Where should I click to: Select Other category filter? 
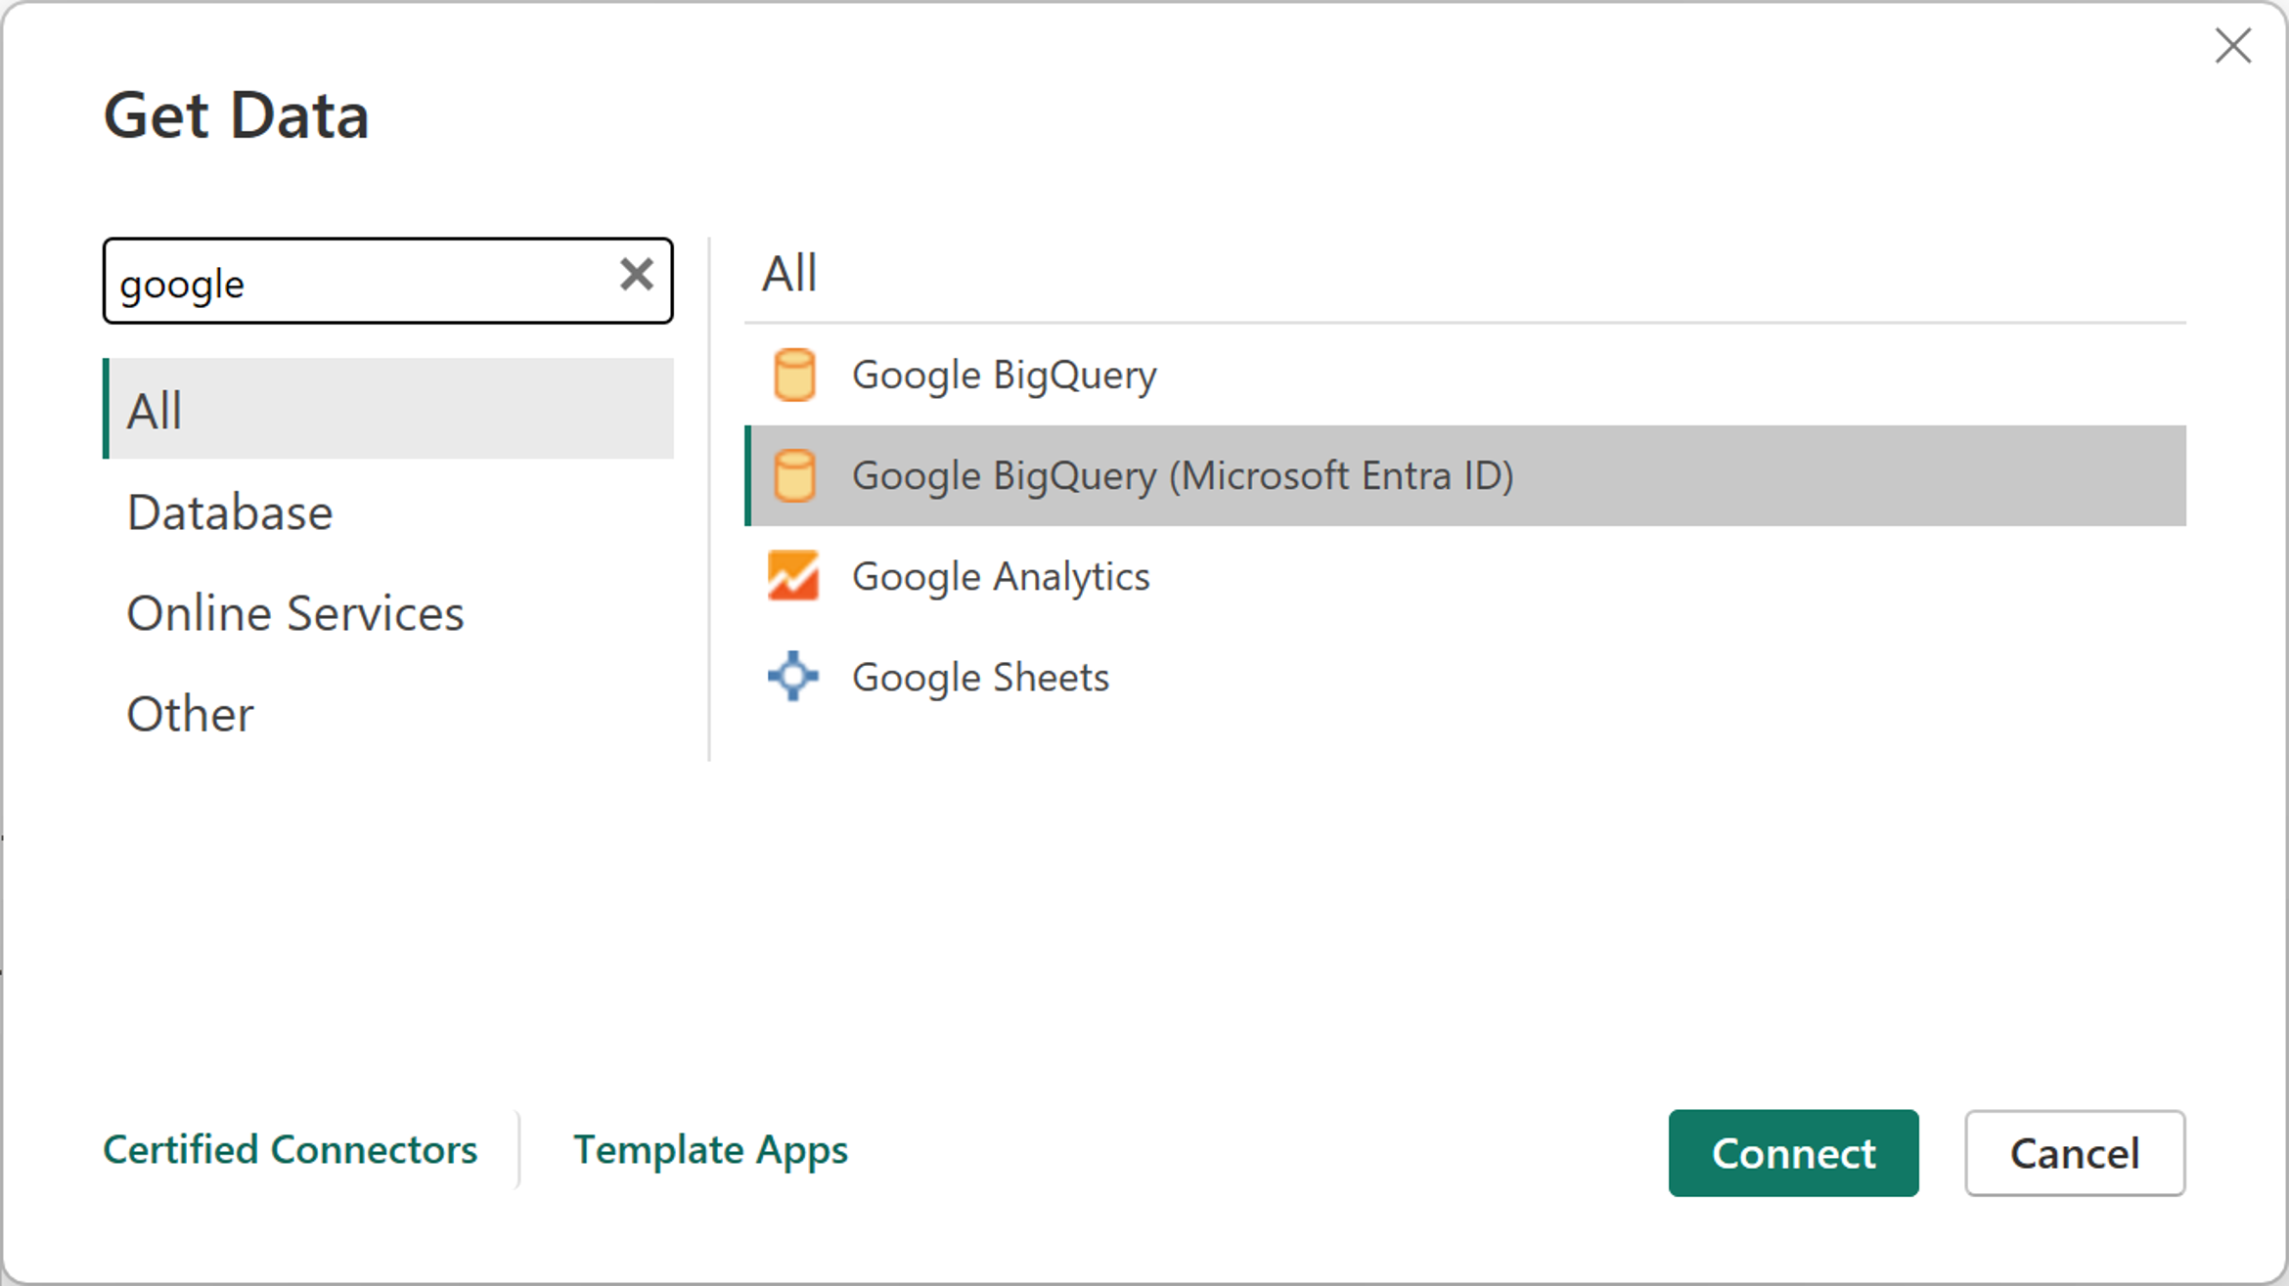coord(189,712)
